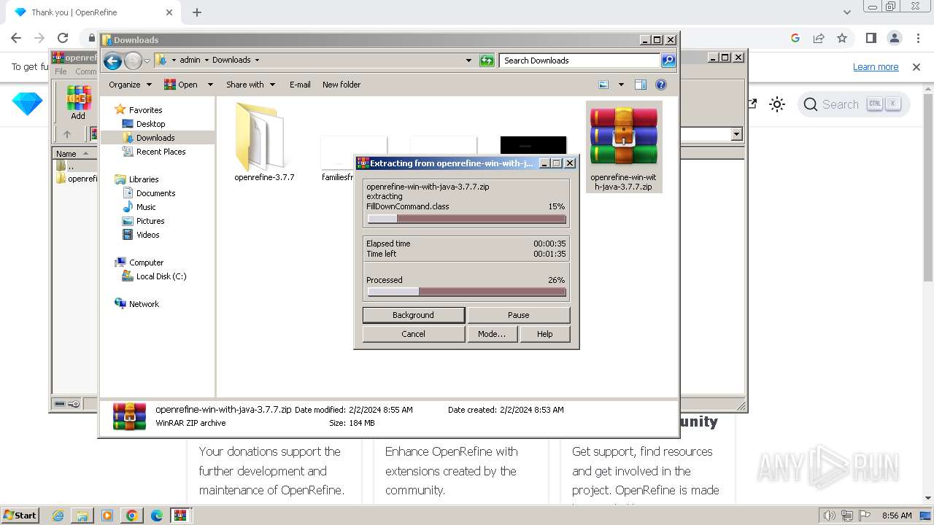Expand the recent pages dropdown beside Forward
Screen dimensions: 934x525
click(x=147, y=61)
